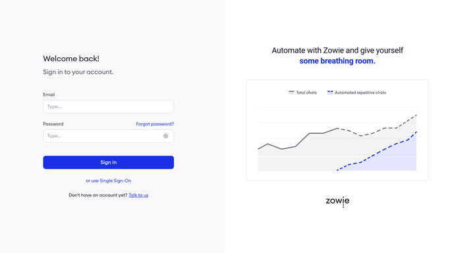The width and height of the screenshot is (450, 253).
Task: Click the Zowie logo
Action: coord(337,202)
